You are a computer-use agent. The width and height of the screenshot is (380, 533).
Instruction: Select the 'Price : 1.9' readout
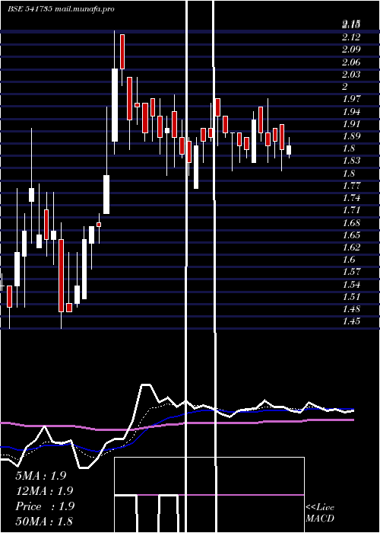point(45,506)
